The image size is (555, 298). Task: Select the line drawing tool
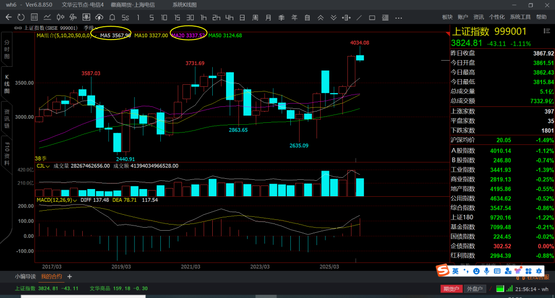[359, 17]
